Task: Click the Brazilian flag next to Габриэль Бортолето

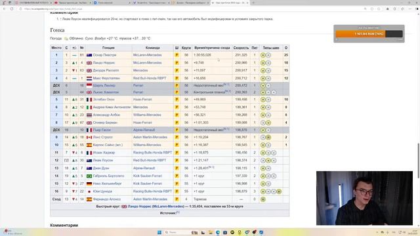Action: tap(89, 176)
